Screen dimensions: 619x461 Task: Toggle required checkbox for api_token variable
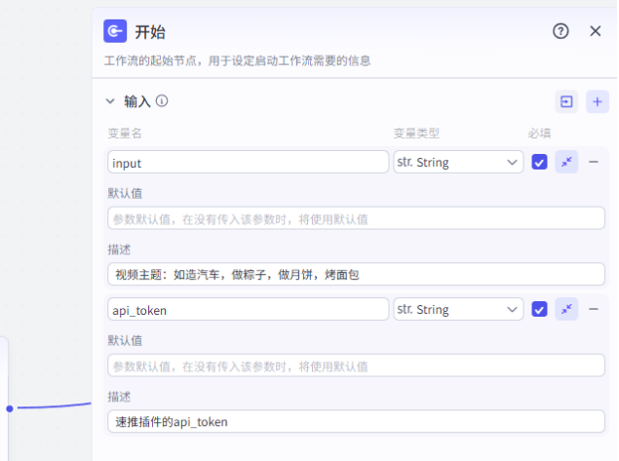539,310
